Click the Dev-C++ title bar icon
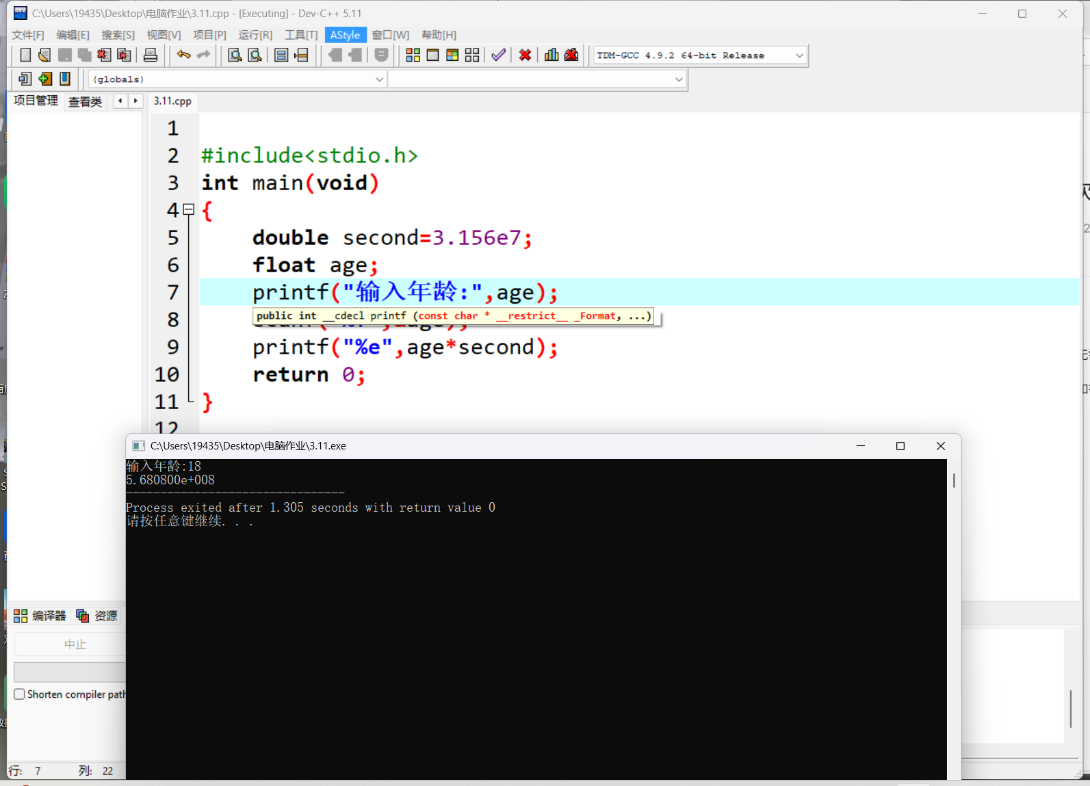The image size is (1090, 786). pos(20,13)
